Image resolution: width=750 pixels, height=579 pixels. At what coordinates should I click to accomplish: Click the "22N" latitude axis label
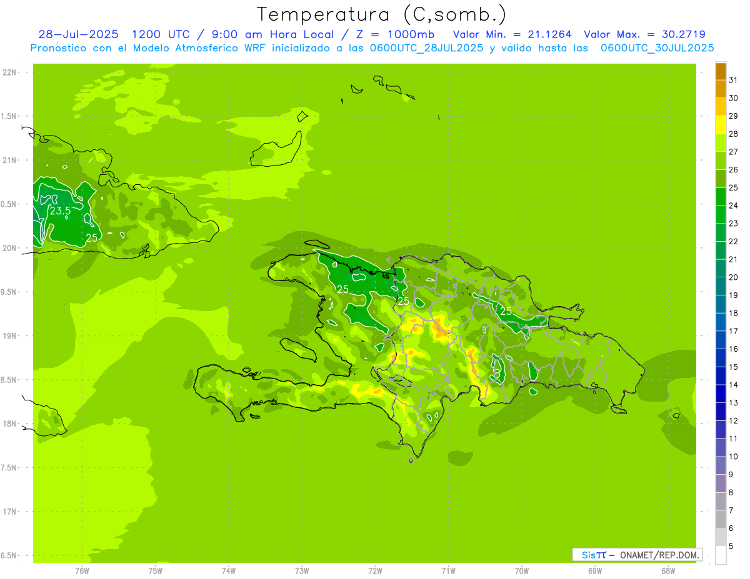[x=10, y=72]
